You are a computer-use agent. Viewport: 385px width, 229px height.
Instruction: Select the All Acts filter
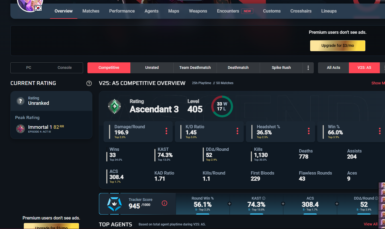click(334, 68)
